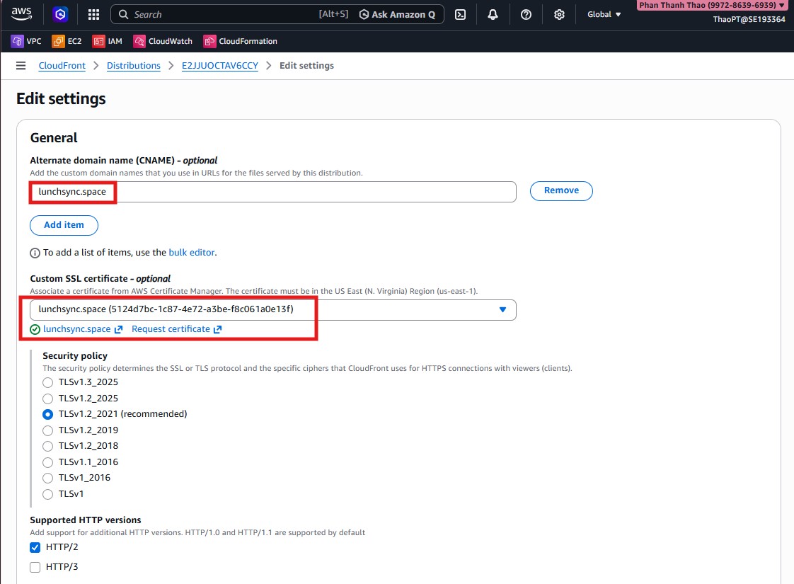Click the alternate domain name input field
This screenshot has width=794, height=584.
click(x=311, y=192)
